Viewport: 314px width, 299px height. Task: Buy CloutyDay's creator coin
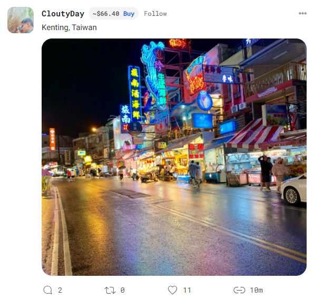coord(129,14)
